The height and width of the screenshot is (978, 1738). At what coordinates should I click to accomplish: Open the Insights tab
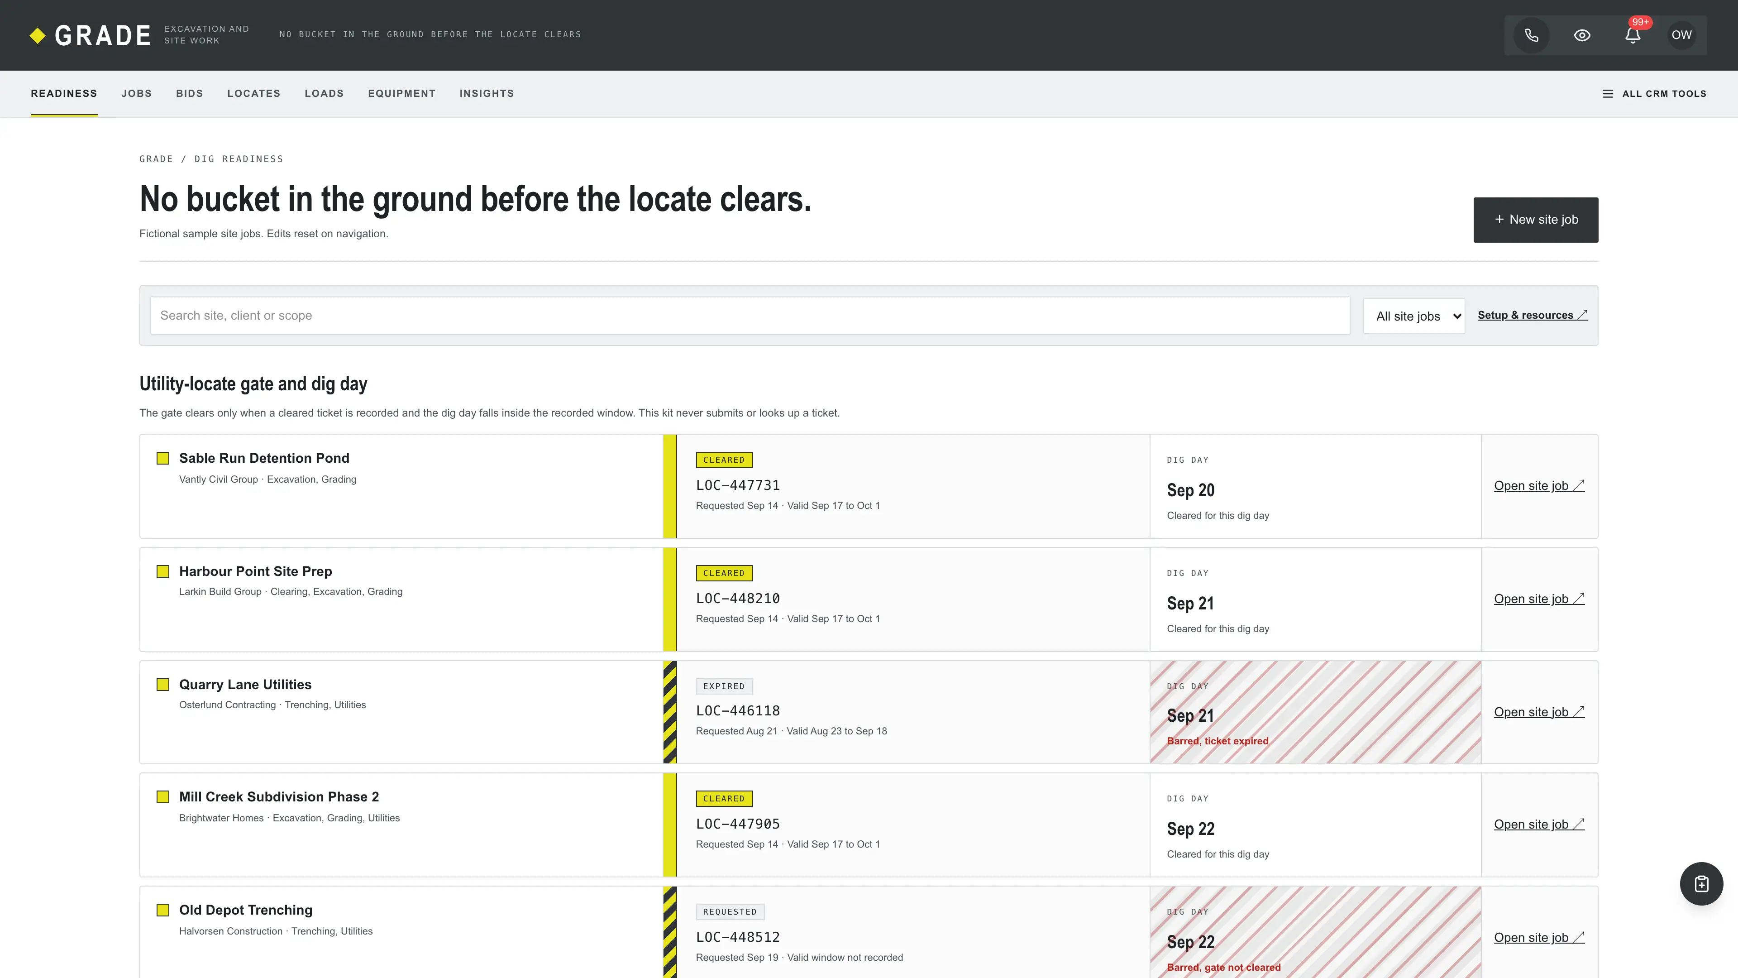tap(487, 94)
